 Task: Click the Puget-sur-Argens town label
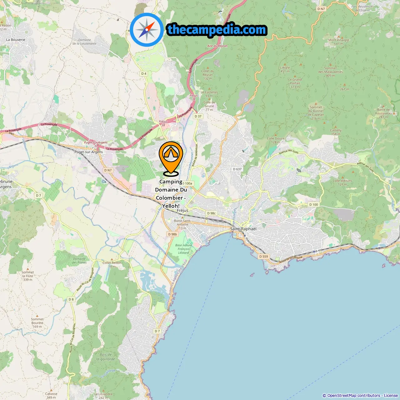point(88,152)
